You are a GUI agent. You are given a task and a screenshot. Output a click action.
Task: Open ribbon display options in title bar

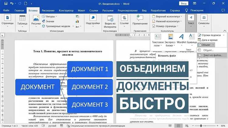195,3
